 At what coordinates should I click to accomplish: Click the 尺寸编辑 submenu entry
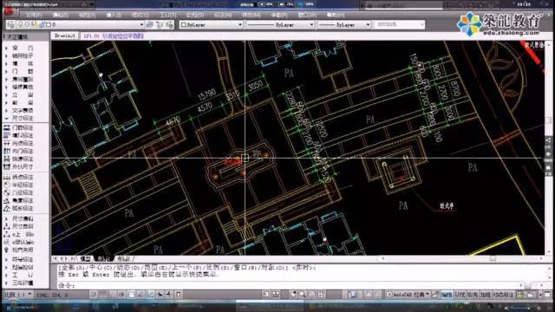pos(19,218)
